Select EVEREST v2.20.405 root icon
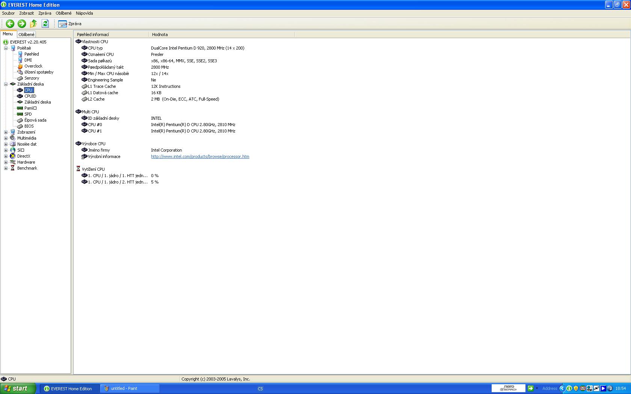Viewport: 631px width, 394px height. (6, 42)
